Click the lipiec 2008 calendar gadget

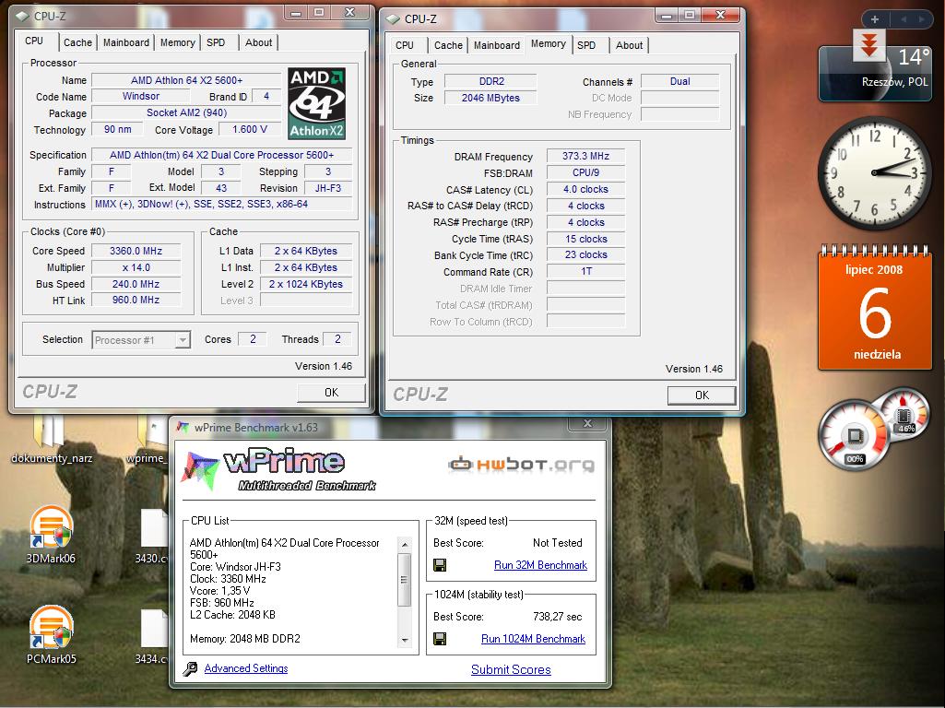[x=875, y=309]
